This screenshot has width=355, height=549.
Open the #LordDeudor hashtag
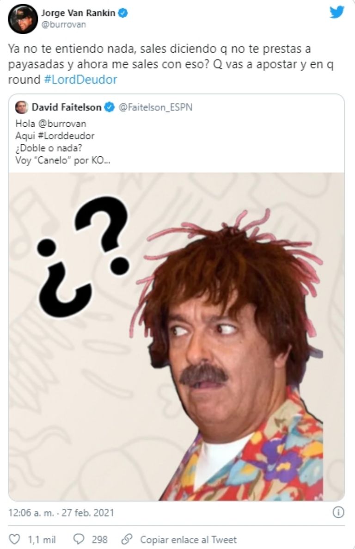point(81,80)
